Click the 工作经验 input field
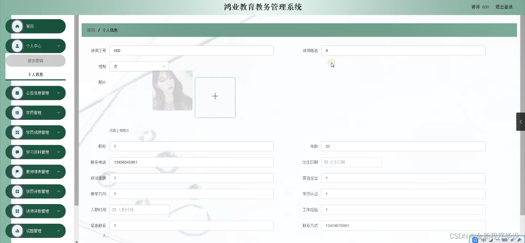This screenshot has width=525, height=243. click(403, 209)
